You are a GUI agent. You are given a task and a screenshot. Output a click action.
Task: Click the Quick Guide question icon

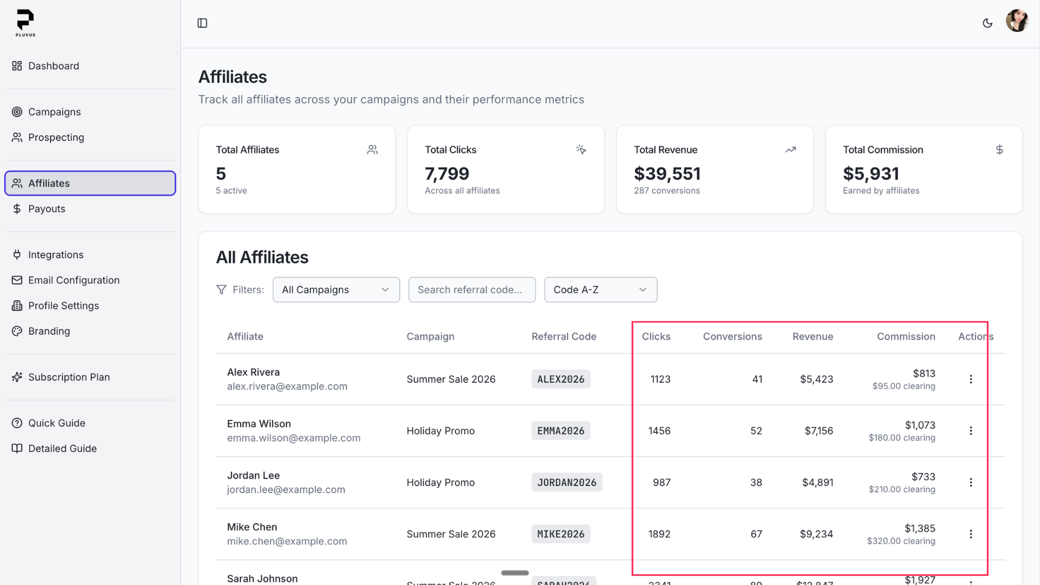click(x=17, y=424)
